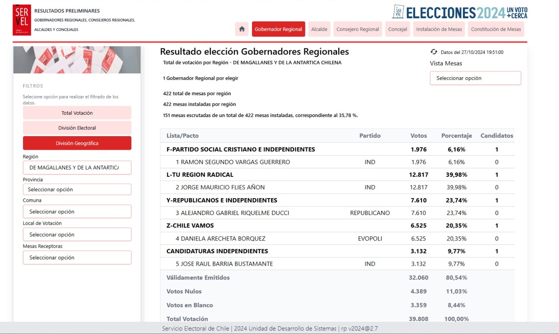559x334 pixels.
Task: Select F-Partido Social Cristiano e Independientes row
Action: click(x=337, y=149)
